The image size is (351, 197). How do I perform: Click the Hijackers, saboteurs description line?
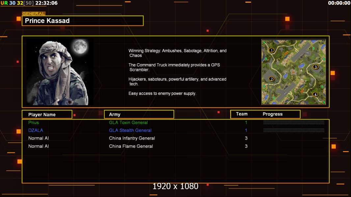pyautogui.click(x=177, y=81)
